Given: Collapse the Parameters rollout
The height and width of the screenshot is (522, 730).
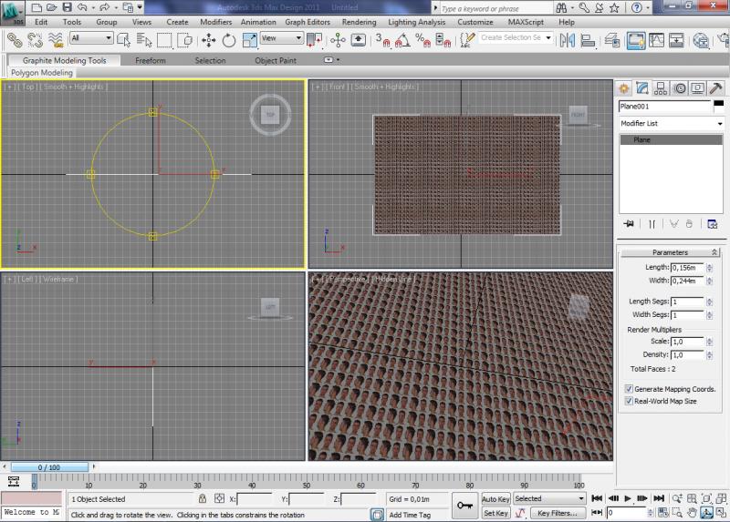Looking at the screenshot, I should point(670,252).
